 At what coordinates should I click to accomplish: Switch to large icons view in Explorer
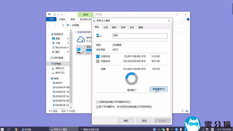click(187, 111)
